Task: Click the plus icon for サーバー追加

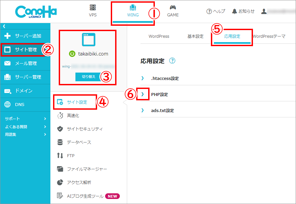Action: point(7,36)
